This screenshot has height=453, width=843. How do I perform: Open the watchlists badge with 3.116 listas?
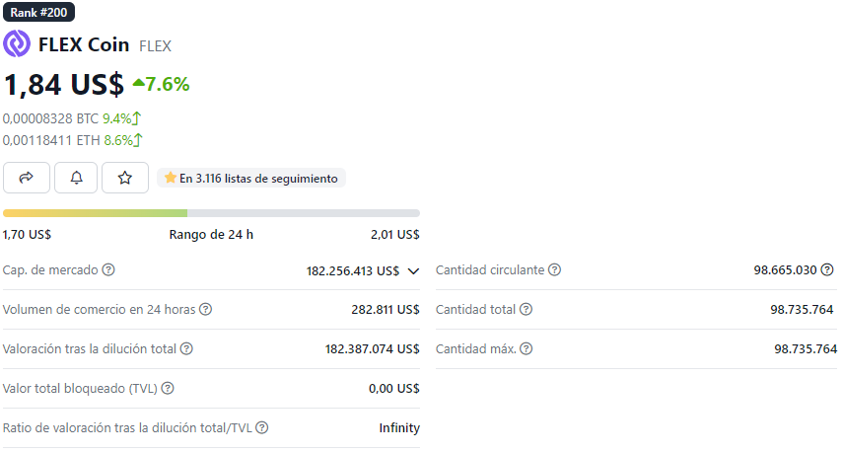click(x=251, y=179)
